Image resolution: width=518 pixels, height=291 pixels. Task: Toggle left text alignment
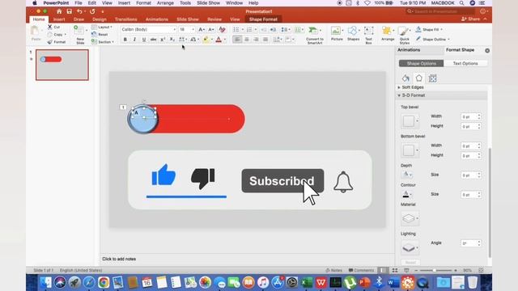point(237,40)
